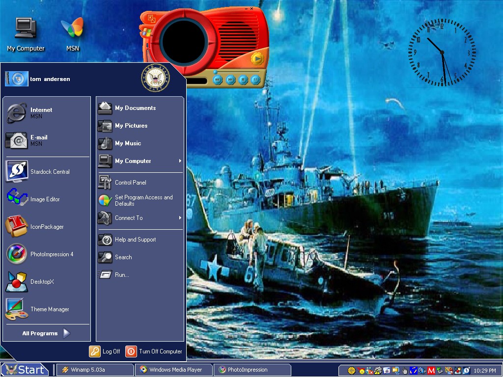Open Set Program Access and Defaults icon
The width and height of the screenshot is (503, 377).
pos(105,200)
